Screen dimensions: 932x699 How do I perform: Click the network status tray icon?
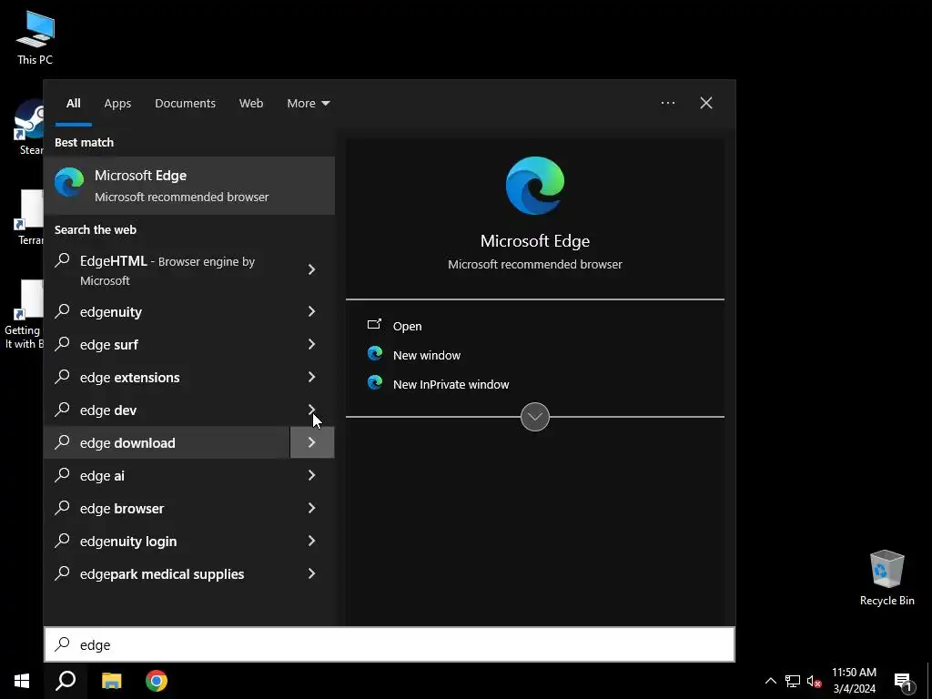tap(792, 681)
